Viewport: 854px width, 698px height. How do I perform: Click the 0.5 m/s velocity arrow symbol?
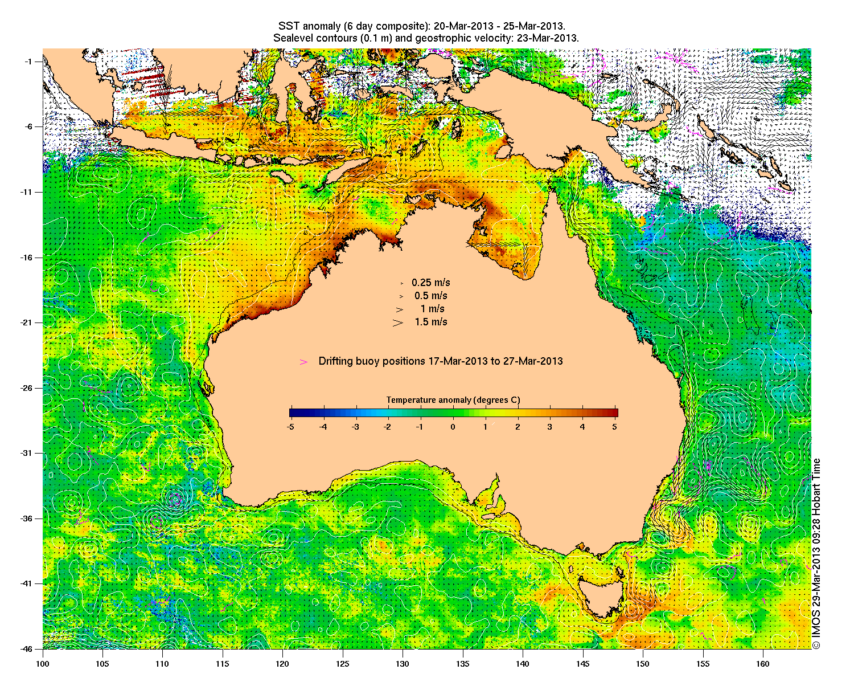coord(401,296)
